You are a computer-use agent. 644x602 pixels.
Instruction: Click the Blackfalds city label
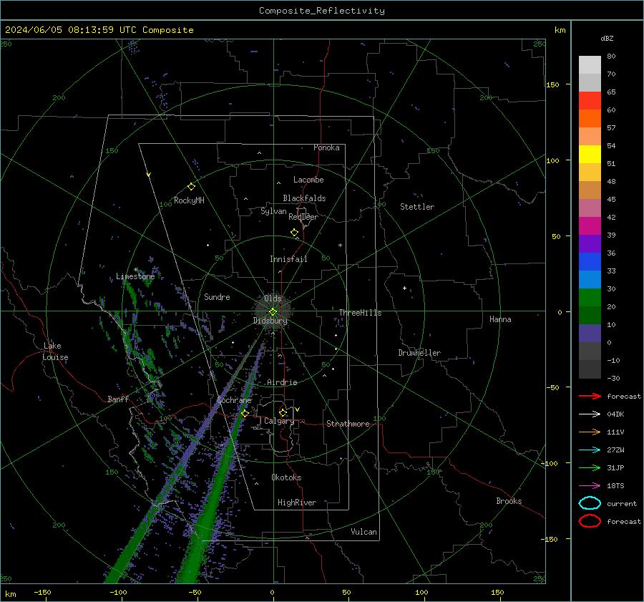click(304, 198)
